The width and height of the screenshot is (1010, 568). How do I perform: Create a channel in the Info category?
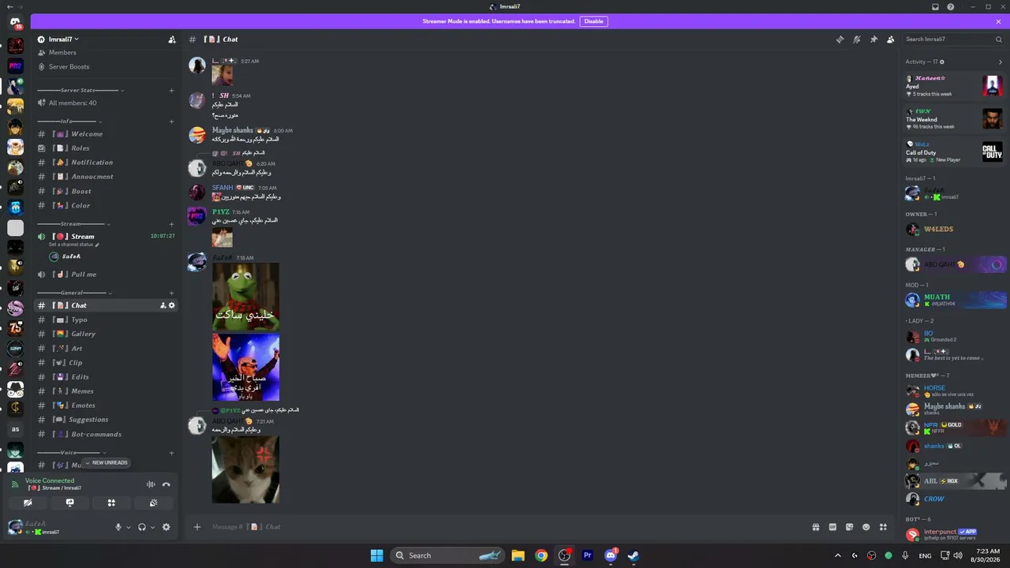(171, 121)
